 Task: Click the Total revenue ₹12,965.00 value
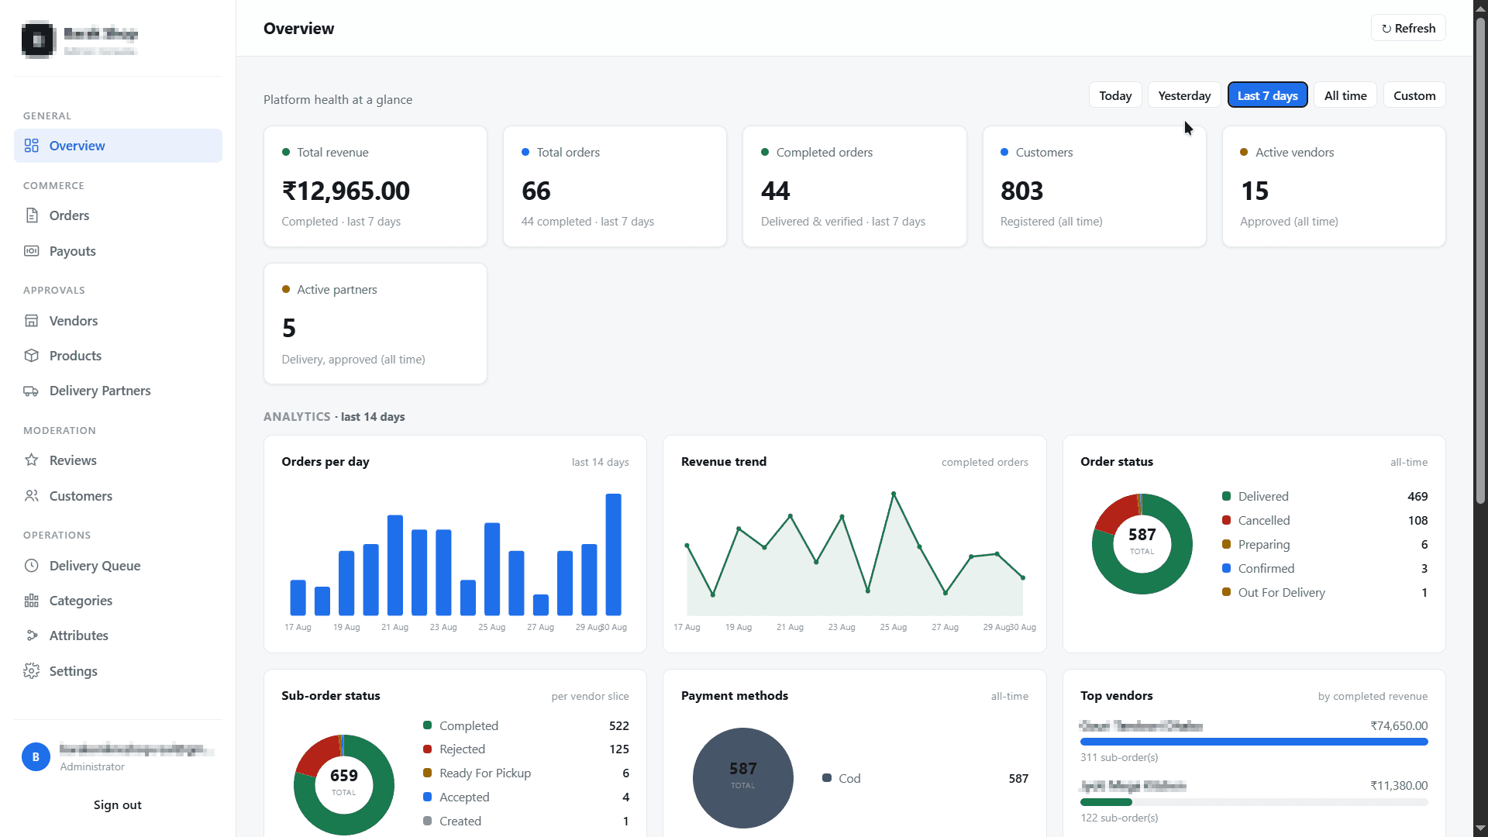[346, 191]
